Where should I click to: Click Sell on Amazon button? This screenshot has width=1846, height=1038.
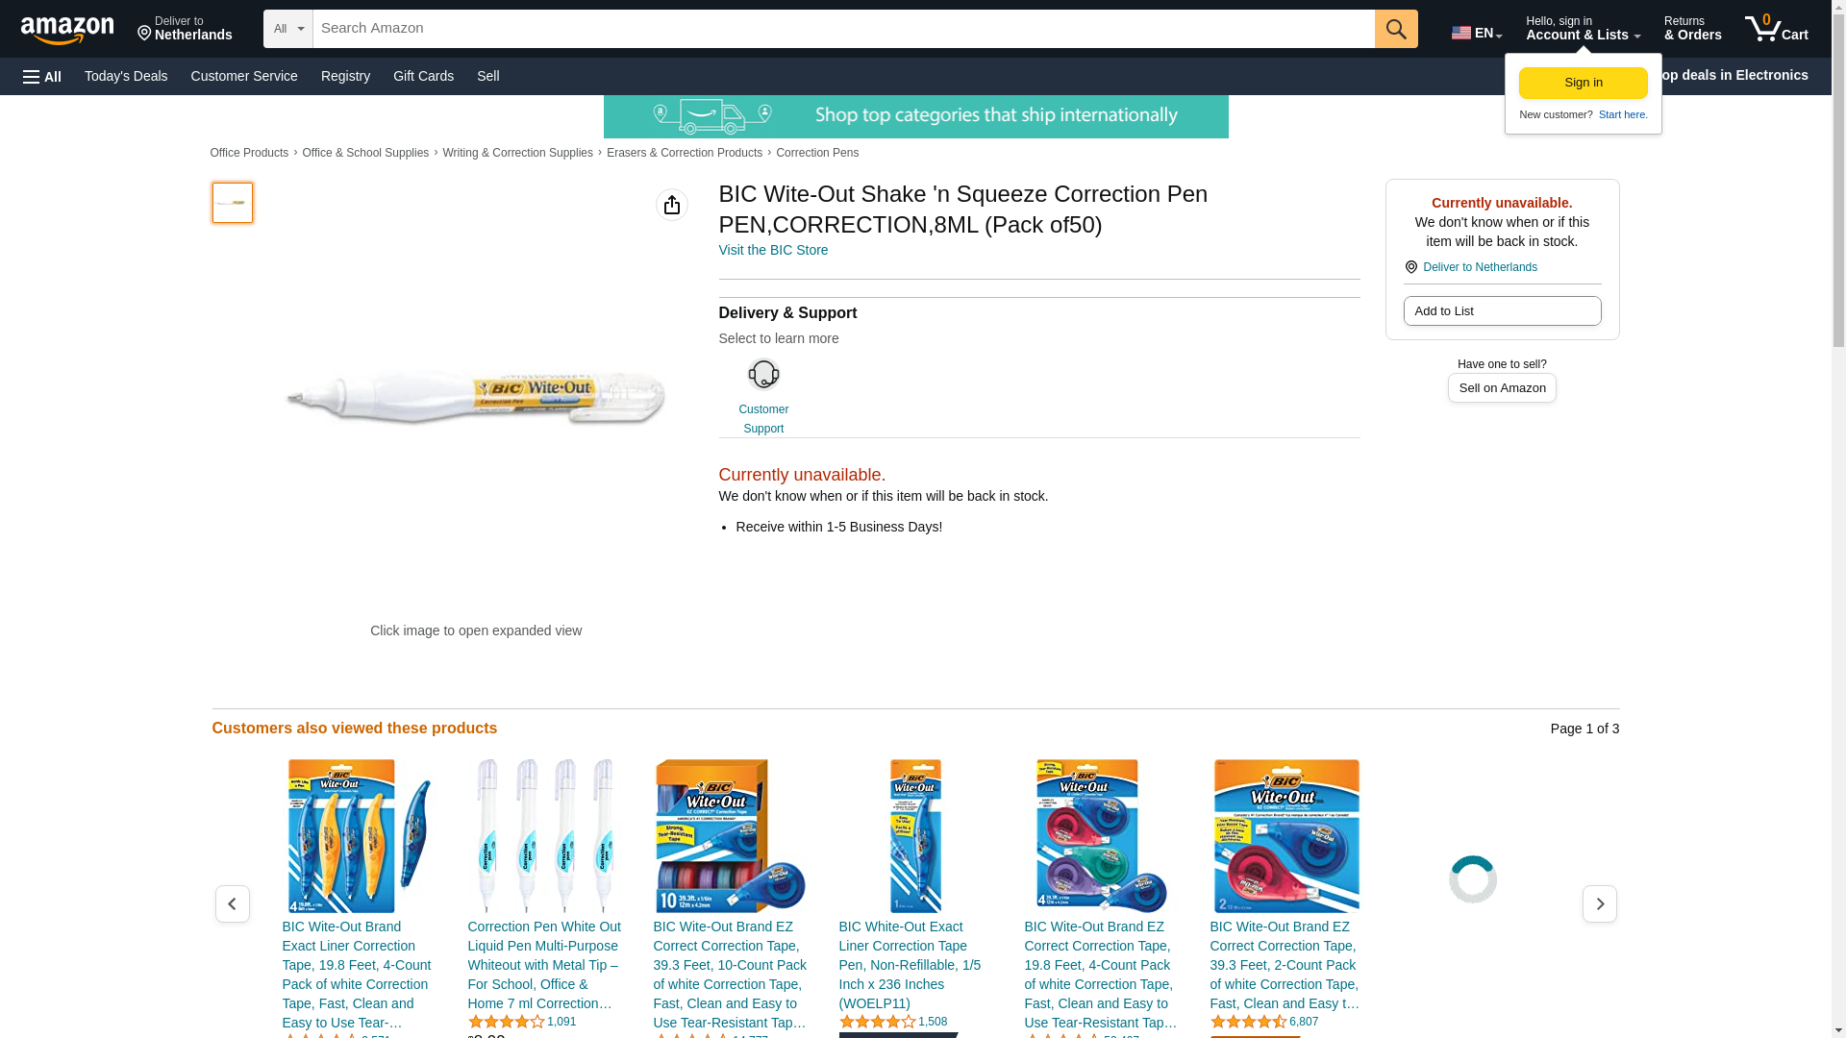pyautogui.click(x=1502, y=387)
